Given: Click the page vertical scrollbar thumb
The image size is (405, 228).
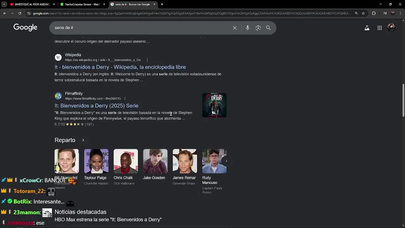Looking at the screenshot, I should pos(403,101).
